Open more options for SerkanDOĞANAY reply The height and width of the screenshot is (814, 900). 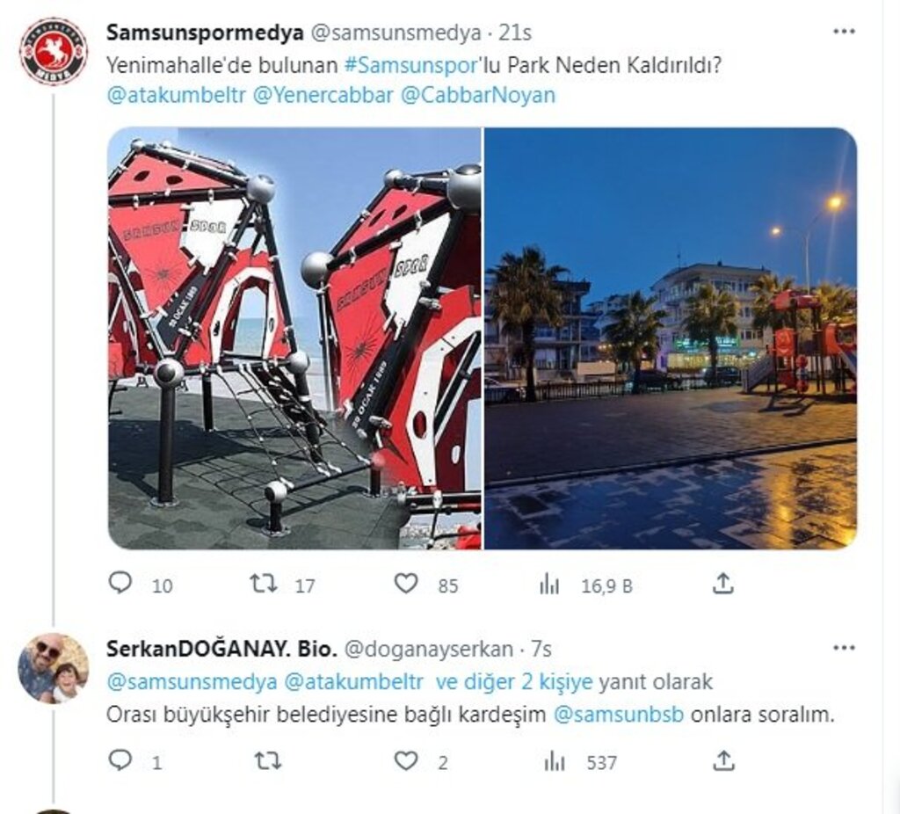coord(844,648)
